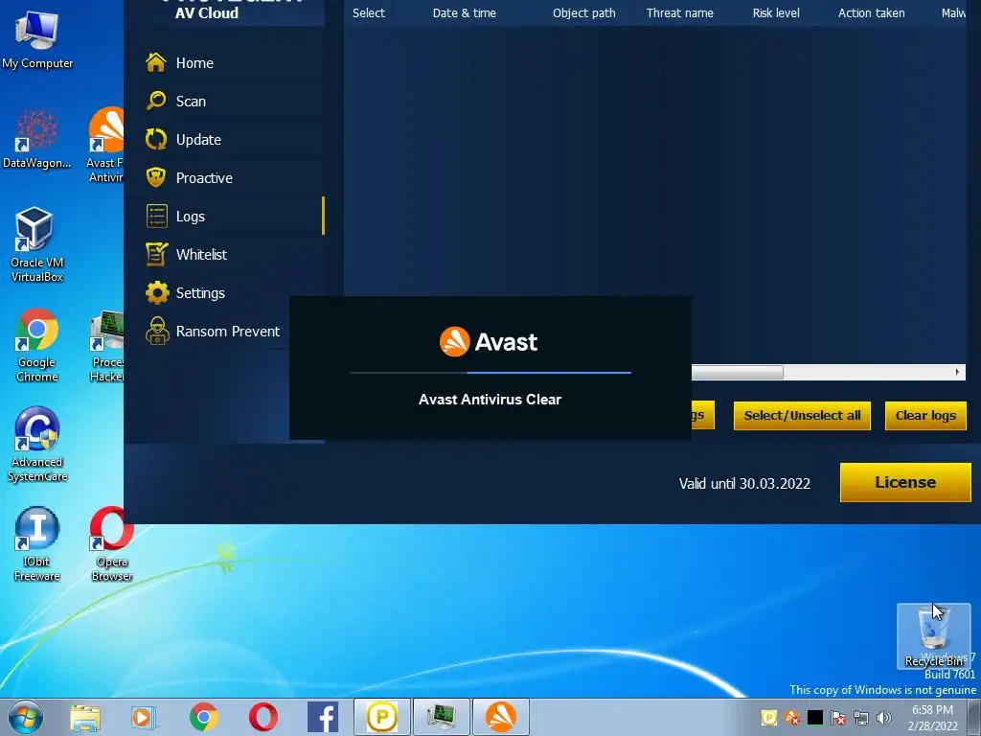
Task: Click the Risk level column header
Action: (776, 13)
